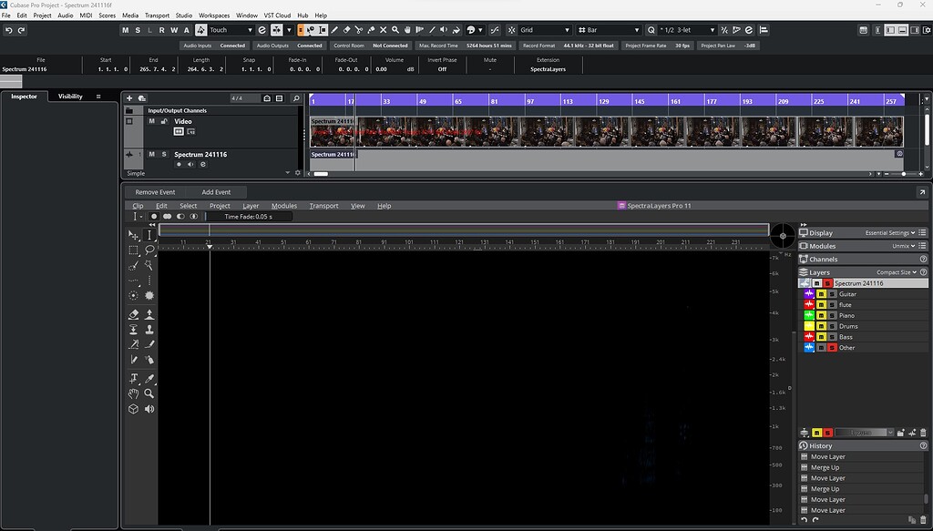Select the Scissors split tool

point(359,30)
